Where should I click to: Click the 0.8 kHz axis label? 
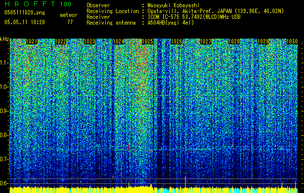click(4, 135)
